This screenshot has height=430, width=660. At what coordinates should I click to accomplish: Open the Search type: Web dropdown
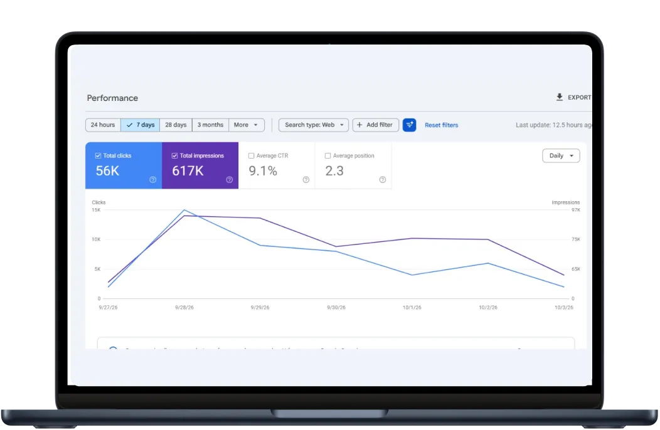click(x=314, y=125)
